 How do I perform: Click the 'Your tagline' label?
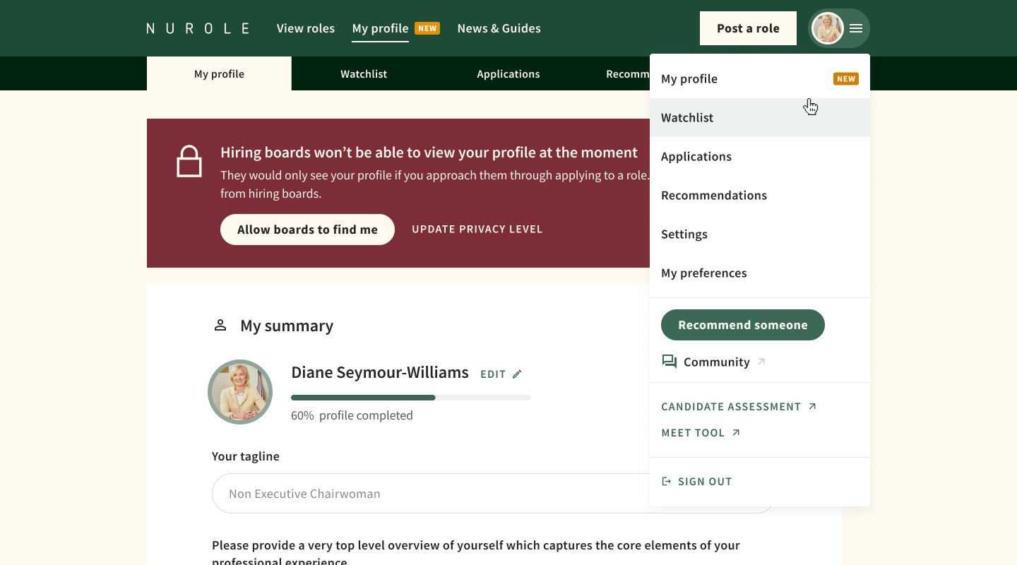tap(246, 456)
